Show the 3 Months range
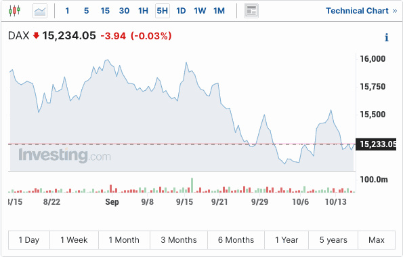This screenshot has width=403, height=257. (179, 240)
